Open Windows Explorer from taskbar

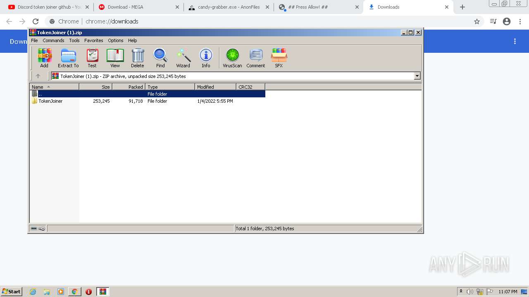pyautogui.click(x=47, y=292)
